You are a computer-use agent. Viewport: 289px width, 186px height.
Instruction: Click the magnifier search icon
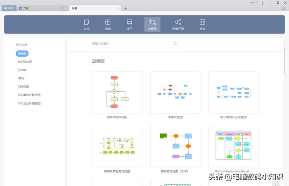pyautogui.click(x=176, y=43)
